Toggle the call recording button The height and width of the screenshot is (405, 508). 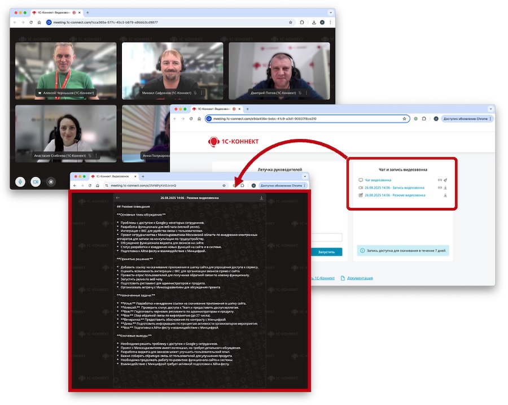(51, 181)
